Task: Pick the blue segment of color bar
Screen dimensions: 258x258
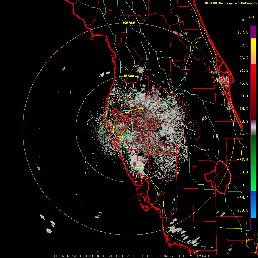Action: 253,204
